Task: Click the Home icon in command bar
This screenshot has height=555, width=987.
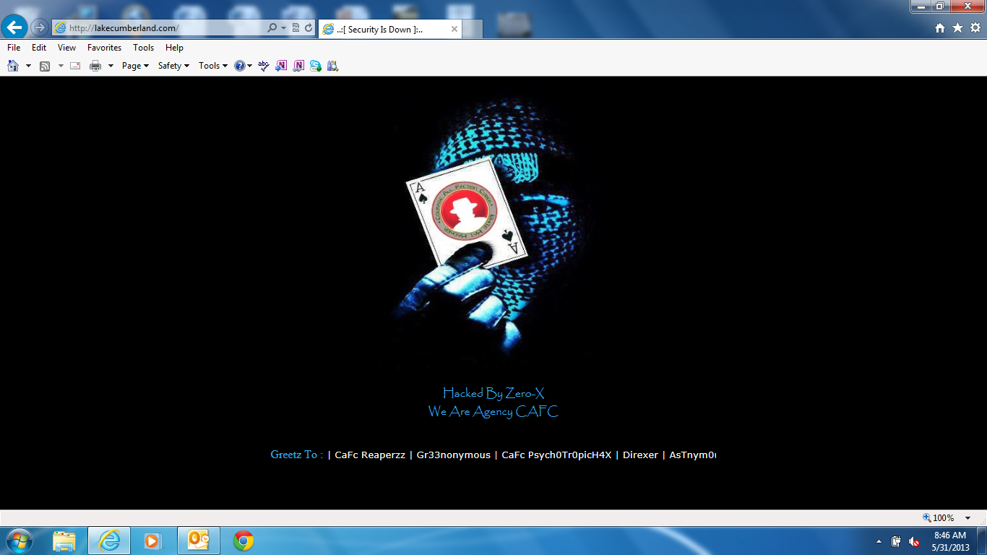Action: point(13,66)
